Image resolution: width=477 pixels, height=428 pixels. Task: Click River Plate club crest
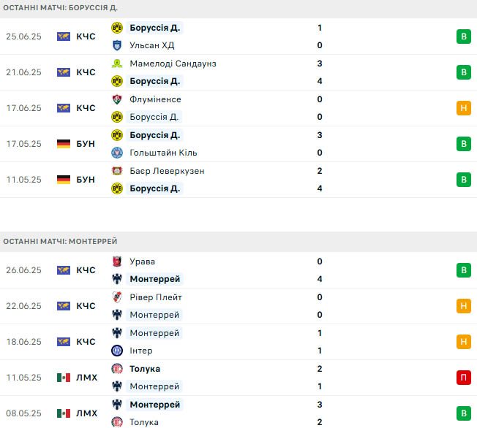coord(117,297)
